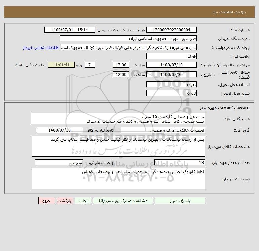Click the label 'مشخصات کالاي مورد نیاز:'
The height and width of the screenshot is (251, 259).
[228, 147]
